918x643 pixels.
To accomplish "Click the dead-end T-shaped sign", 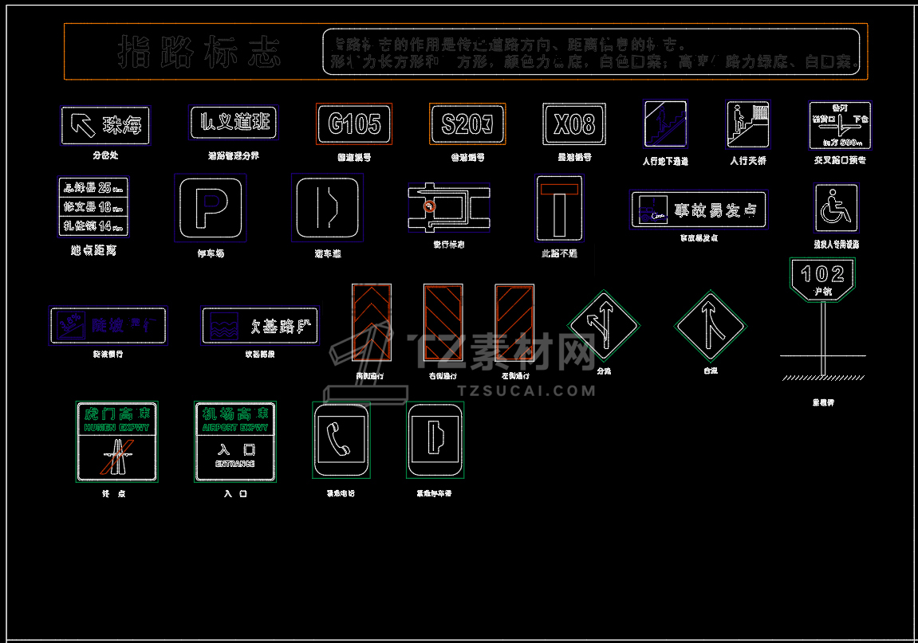I will (x=559, y=208).
